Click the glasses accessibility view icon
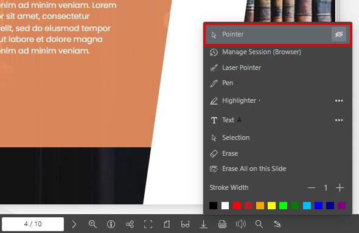Viewport: 359px width, 233px height. 185,224
